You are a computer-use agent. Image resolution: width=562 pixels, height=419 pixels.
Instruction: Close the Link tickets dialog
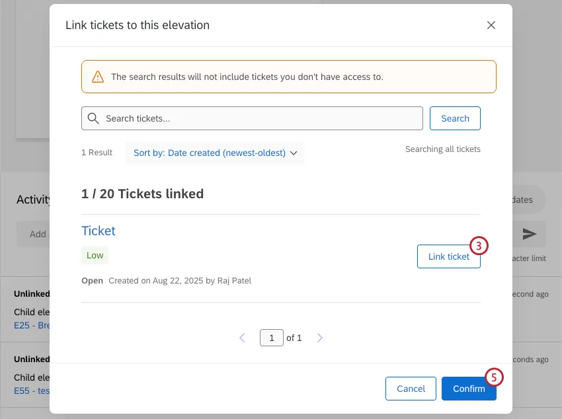click(x=491, y=25)
